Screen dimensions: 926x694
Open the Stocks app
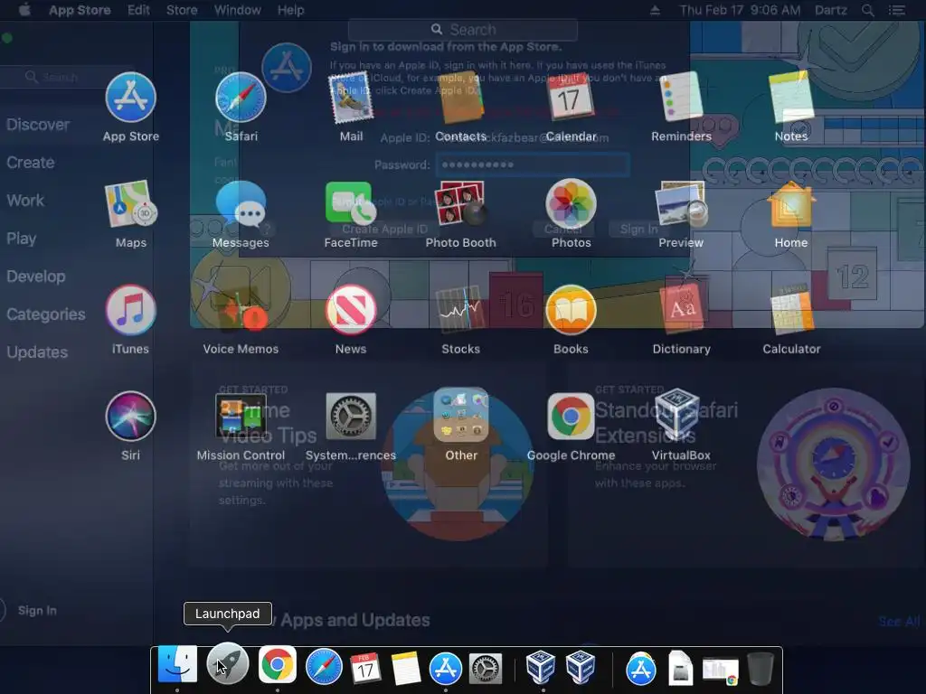460,310
